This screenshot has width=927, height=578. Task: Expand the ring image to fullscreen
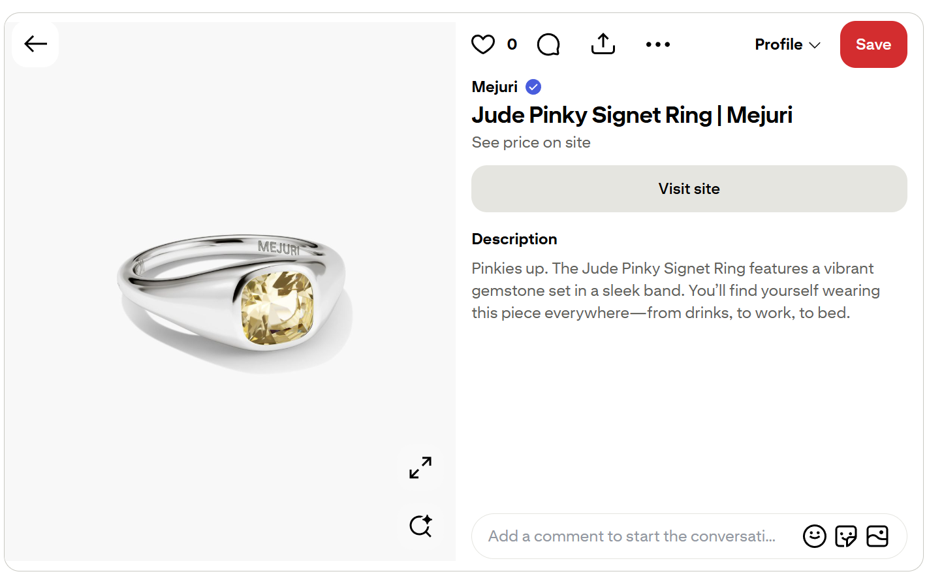420,468
